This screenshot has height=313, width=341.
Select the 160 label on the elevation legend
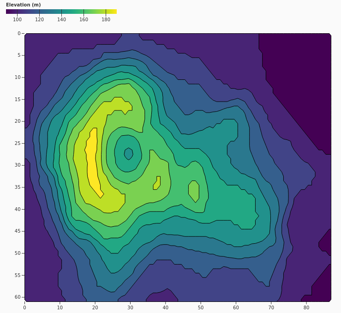[x=84, y=19]
